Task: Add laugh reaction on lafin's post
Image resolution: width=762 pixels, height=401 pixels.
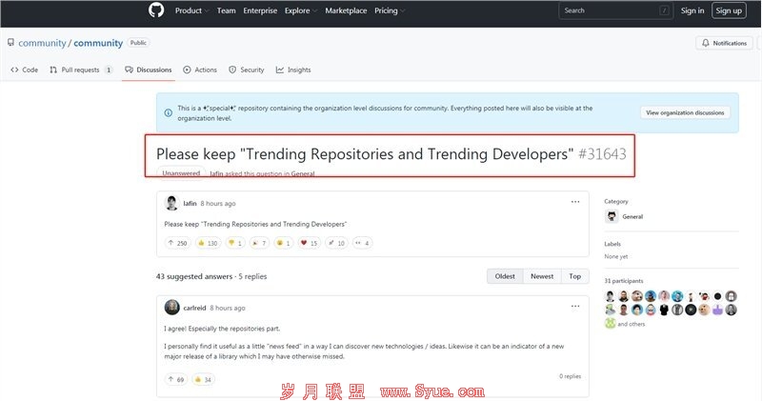Action: tap(283, 243)
